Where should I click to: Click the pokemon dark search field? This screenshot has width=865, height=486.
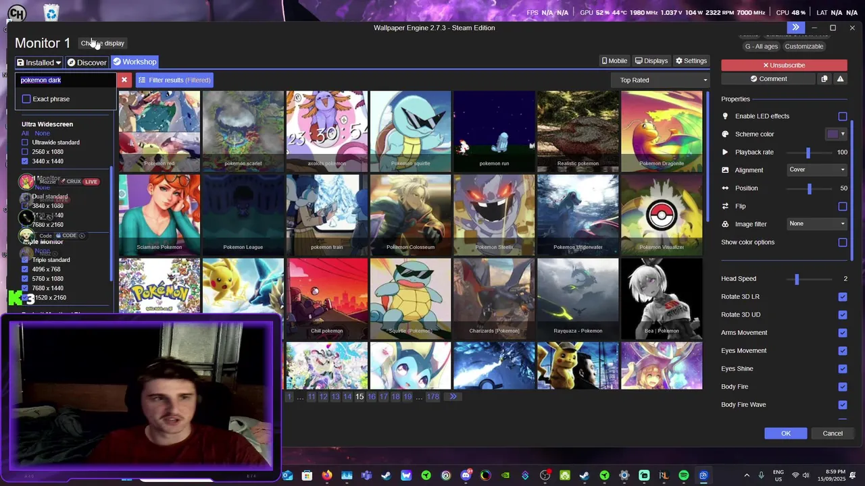pyautogui.click(x=66, y=80)
